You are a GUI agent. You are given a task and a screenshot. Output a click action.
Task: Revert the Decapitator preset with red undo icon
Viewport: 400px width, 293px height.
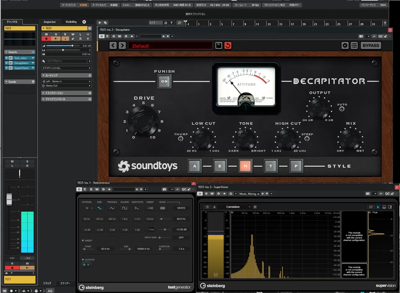click(228, 46)
